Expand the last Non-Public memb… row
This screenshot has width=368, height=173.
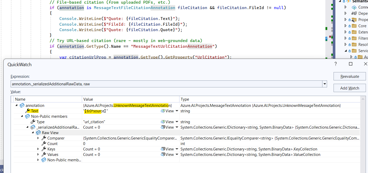pyautogui.click(x=38, y=160)
